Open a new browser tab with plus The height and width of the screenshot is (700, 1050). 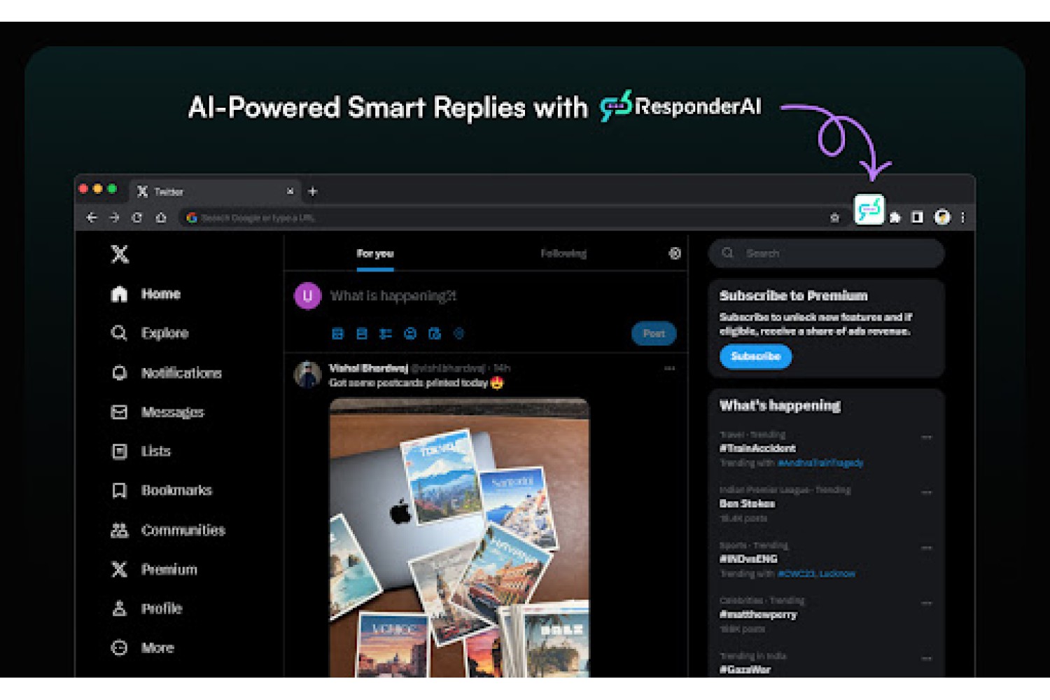(313, 191)
